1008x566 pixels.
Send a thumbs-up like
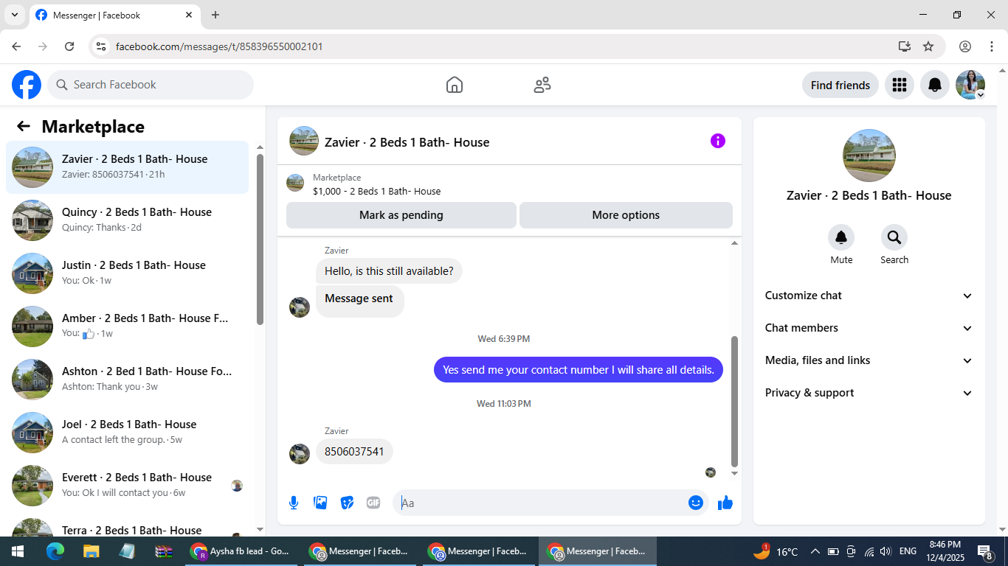pyautogui.click(x=725, y=503)
